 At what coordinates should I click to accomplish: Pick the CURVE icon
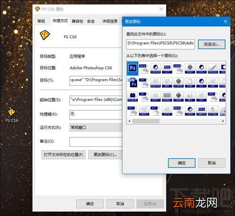[x=190, y=111]
